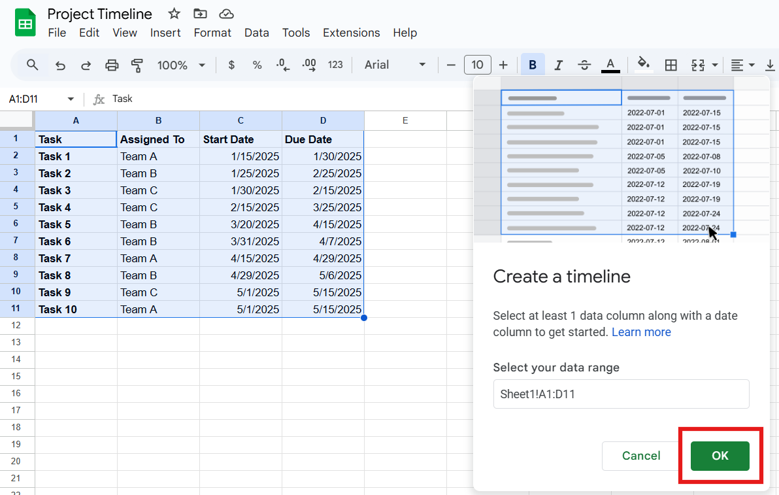Select the paint format roller icon
Screen dimensions: 779x495
click(137, 65)
